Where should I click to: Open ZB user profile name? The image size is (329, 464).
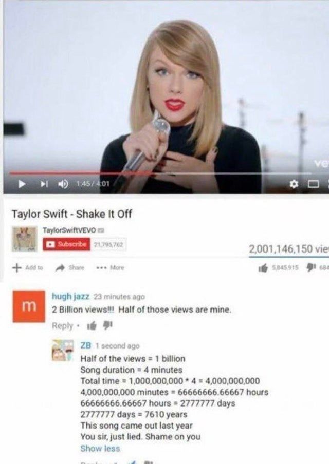point(86,345)
